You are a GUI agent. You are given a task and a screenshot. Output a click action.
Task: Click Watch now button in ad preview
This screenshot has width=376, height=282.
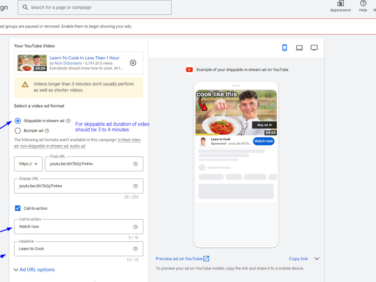264,141
